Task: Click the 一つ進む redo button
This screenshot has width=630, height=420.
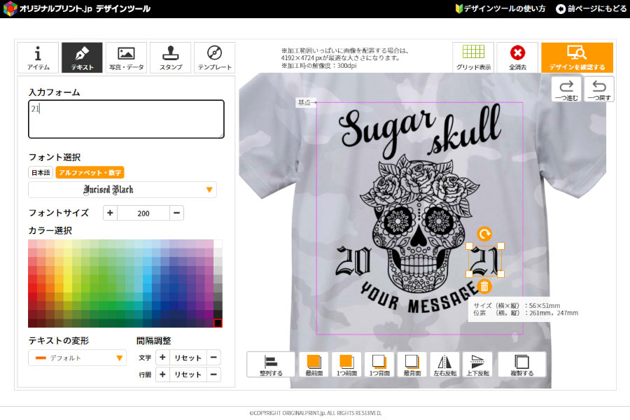Action: click(x=566, y=89)
